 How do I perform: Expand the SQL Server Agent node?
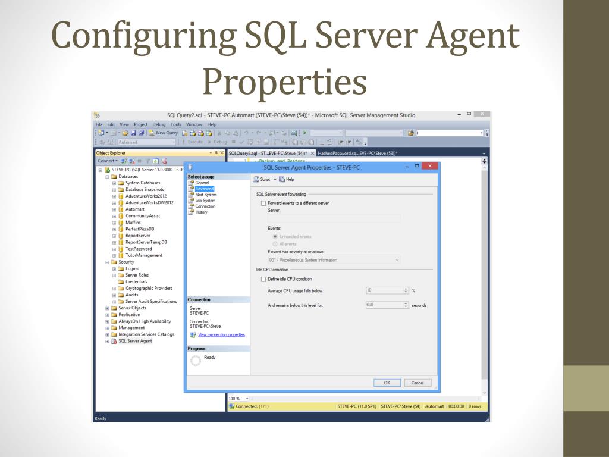click(x=107, y=341)
